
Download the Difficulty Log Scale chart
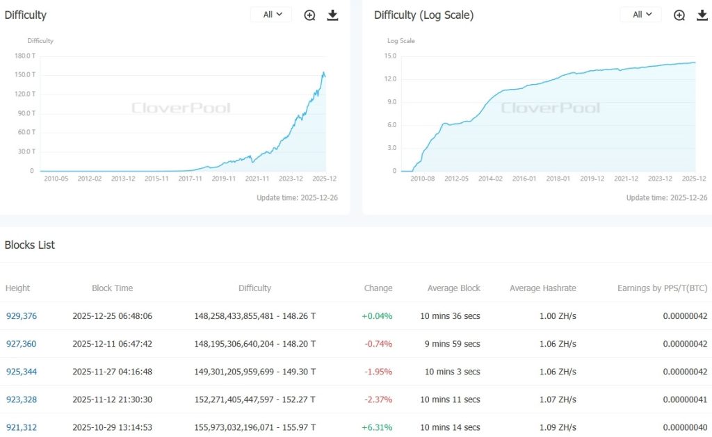point(702,15)
